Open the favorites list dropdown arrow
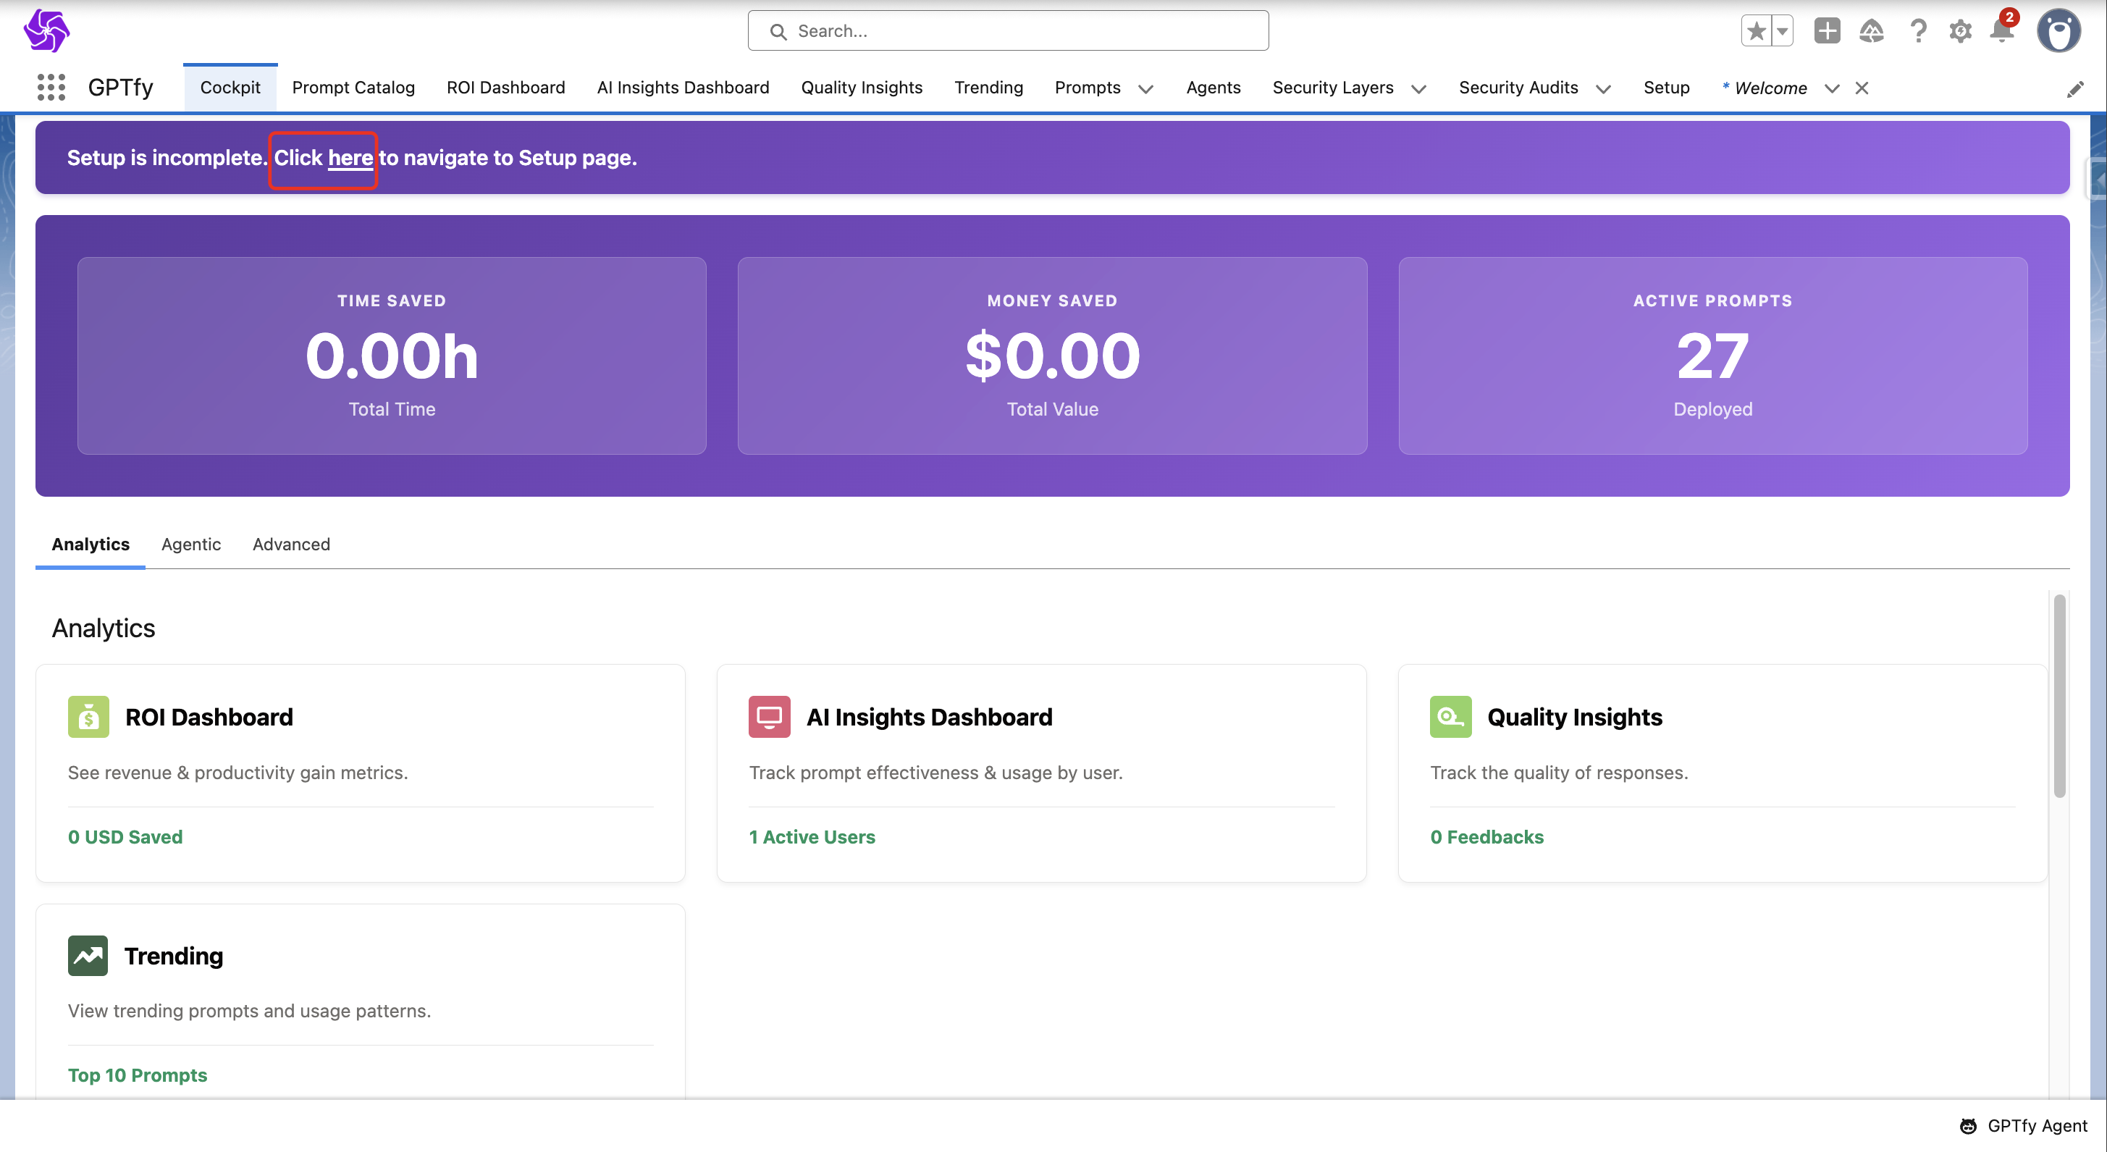The height and width of the screenshot is (1152, 2107). [x=1781, y=31]
